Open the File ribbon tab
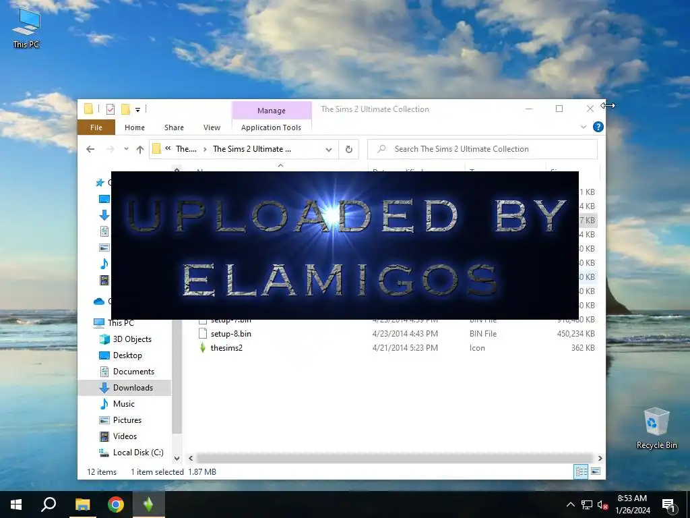This screenshot has width=690, height=518. pos(96,127)
